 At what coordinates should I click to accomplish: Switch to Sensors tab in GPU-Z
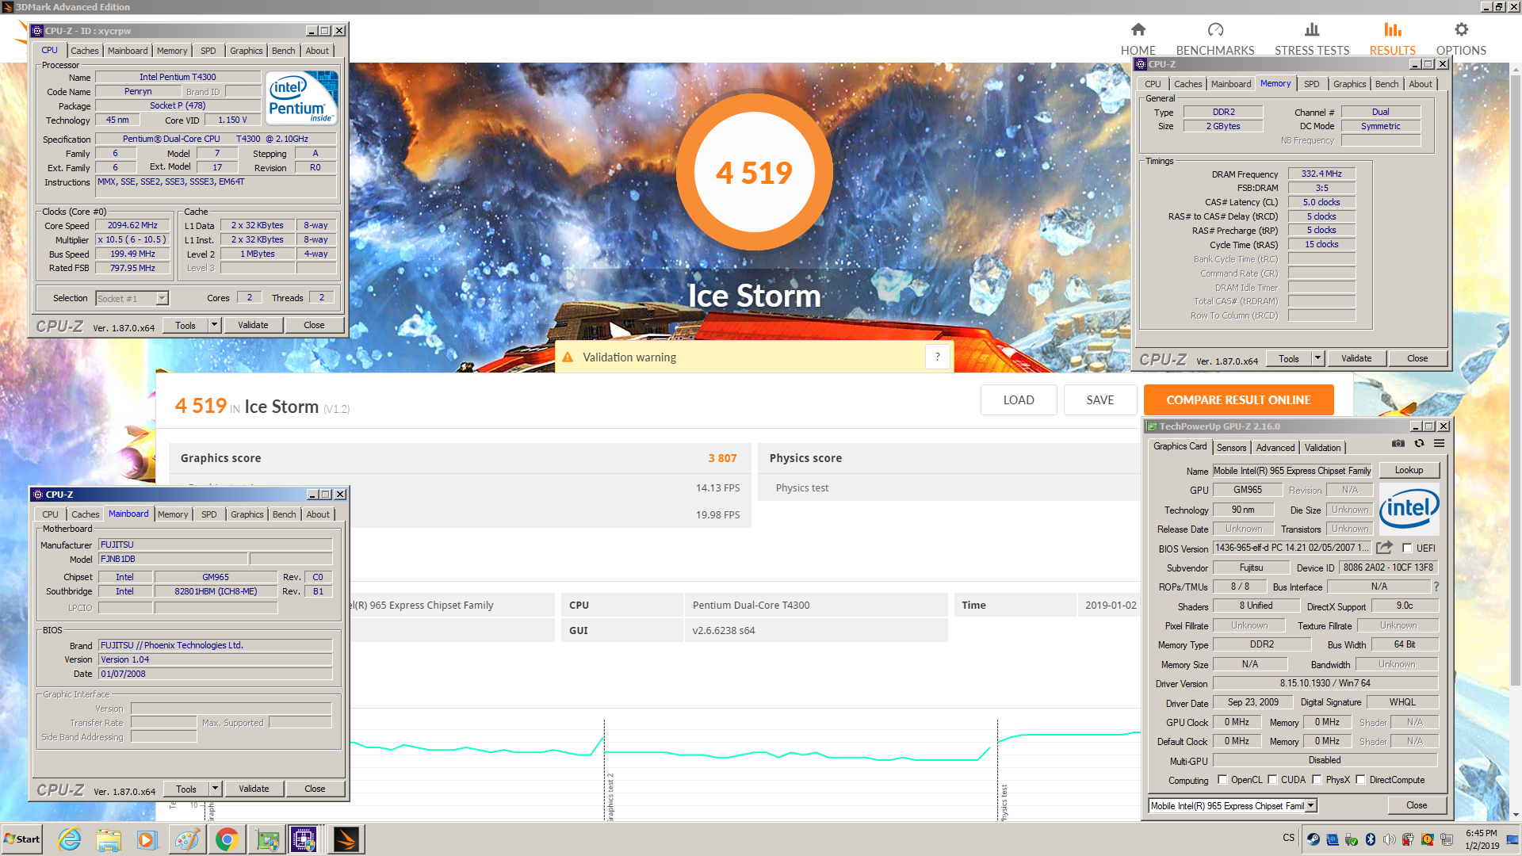tap(1231, 448)
